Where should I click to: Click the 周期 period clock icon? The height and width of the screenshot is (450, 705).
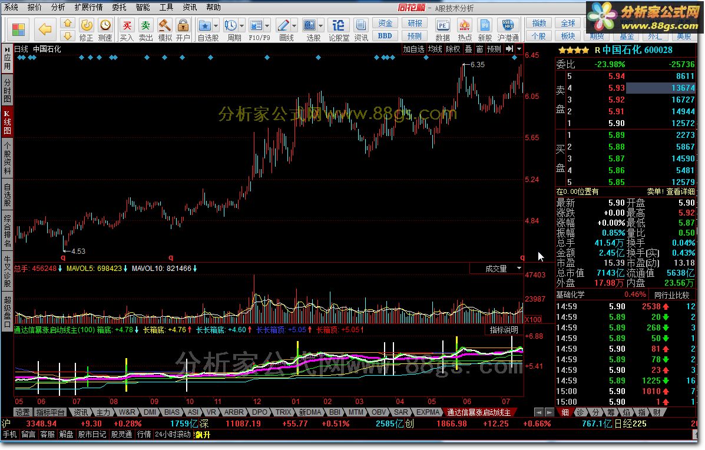coord(231,25)
